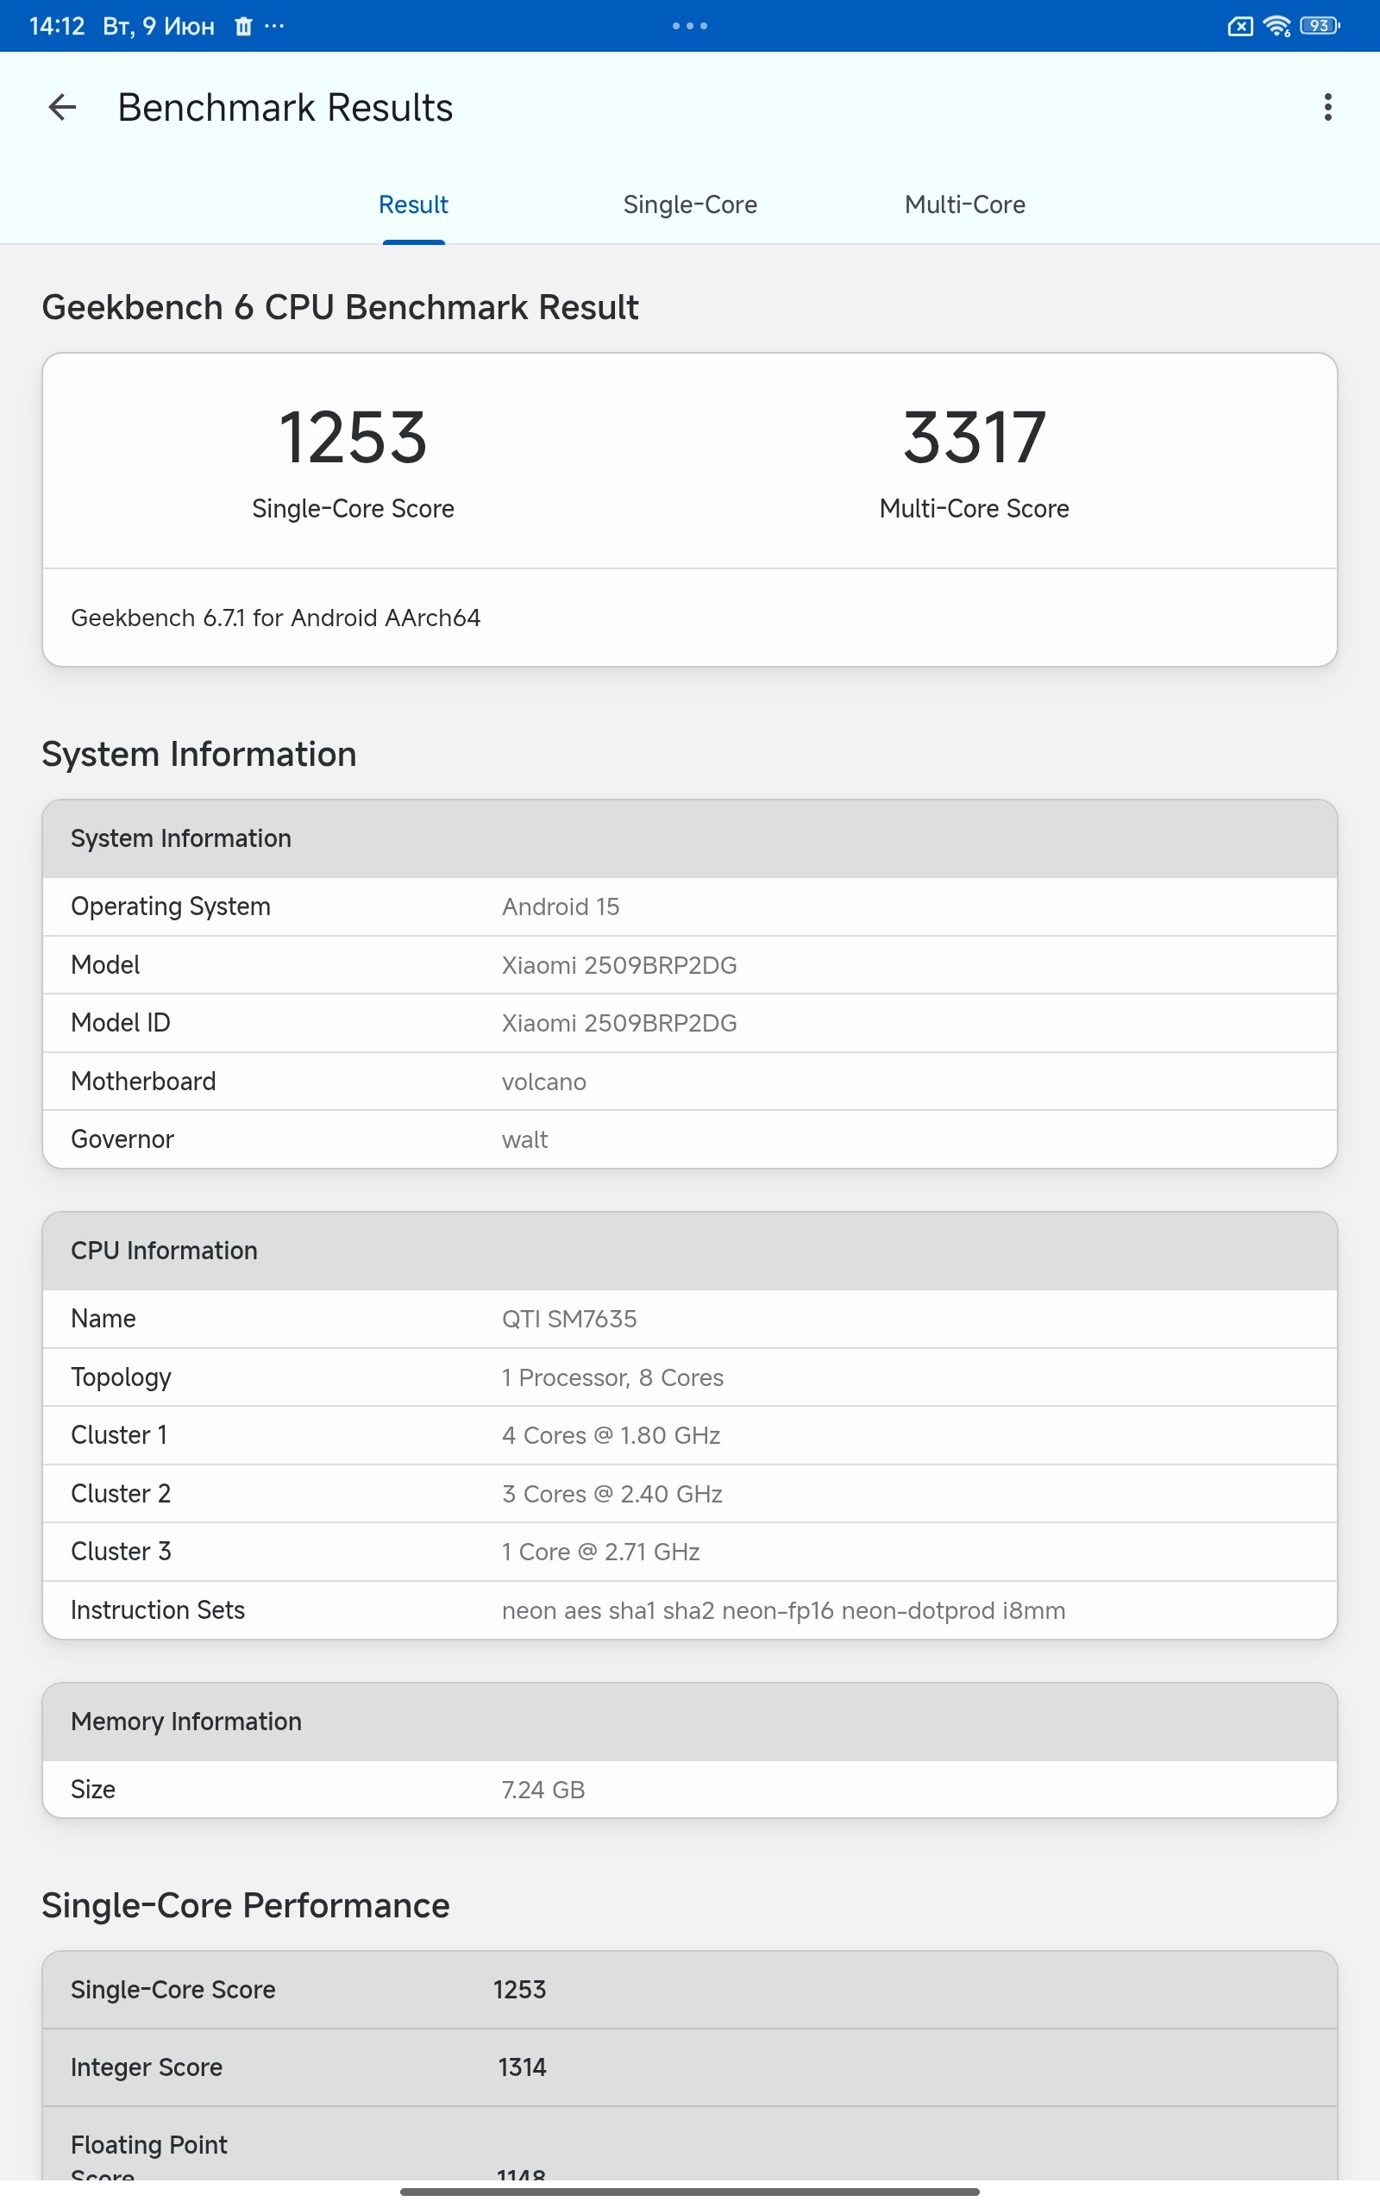
Task: Tap the Multi-Core Score value 3317
Action: point(974,438)
